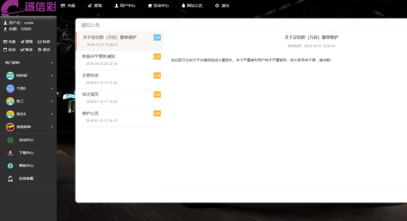
Task: Expand the 热门彩种 section arrow
Action: click(52, 63)
